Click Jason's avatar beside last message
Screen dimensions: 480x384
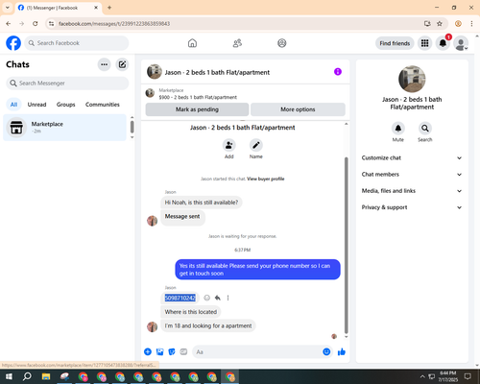tap(152, 326)
